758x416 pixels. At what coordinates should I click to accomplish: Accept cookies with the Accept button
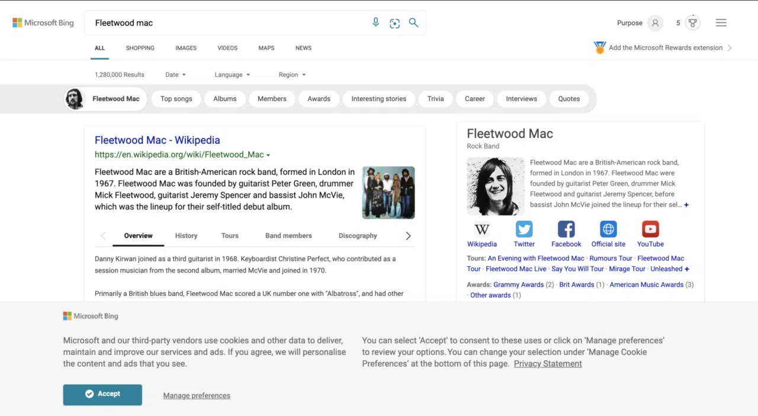[x=102, y=394]
